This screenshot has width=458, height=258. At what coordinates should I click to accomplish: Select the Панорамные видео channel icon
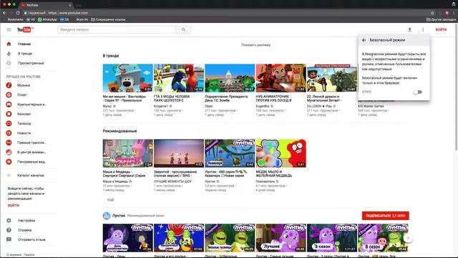[9, 162]
